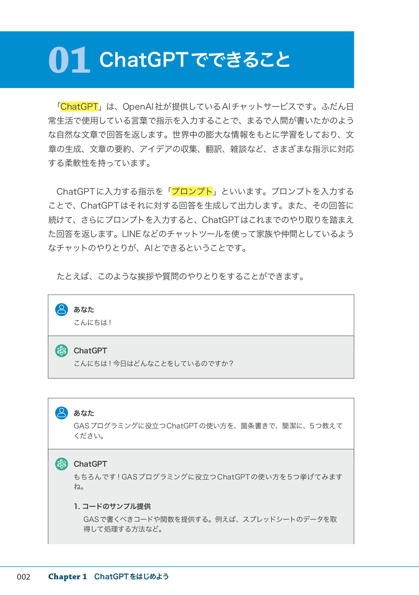Click the ChatGPT logo icon in the first reply
The image size is (419, 595).
click(62, 350)
